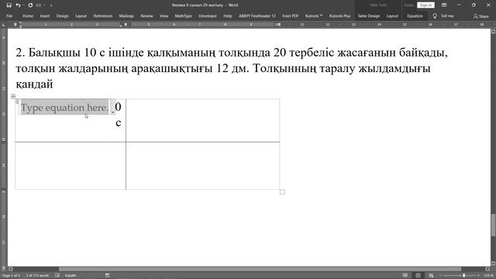Viewport: 496px width, 279px height.
Task: Open Customize Quick Access Toolbar dropdown
Action: (51, 5)
